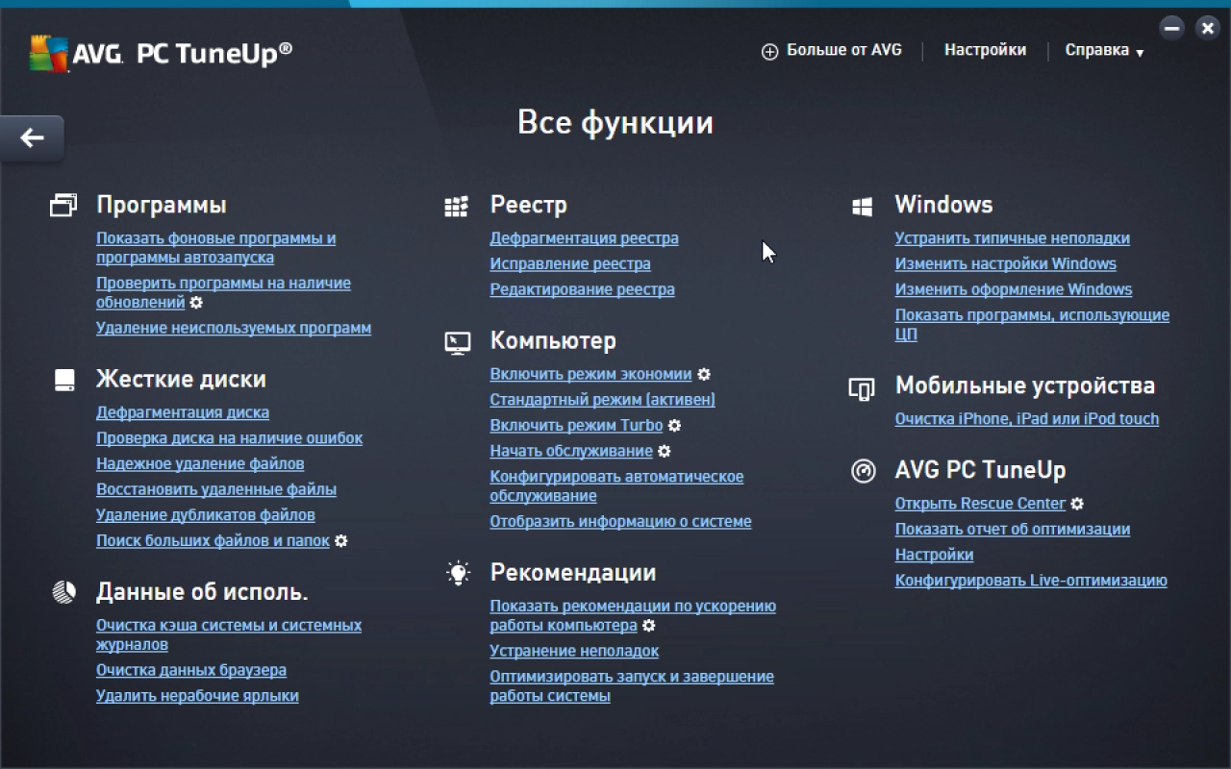Open Настройки link under AVG PC TuneUp
The width and height of the screenshot is (1231, 769).
934,556
